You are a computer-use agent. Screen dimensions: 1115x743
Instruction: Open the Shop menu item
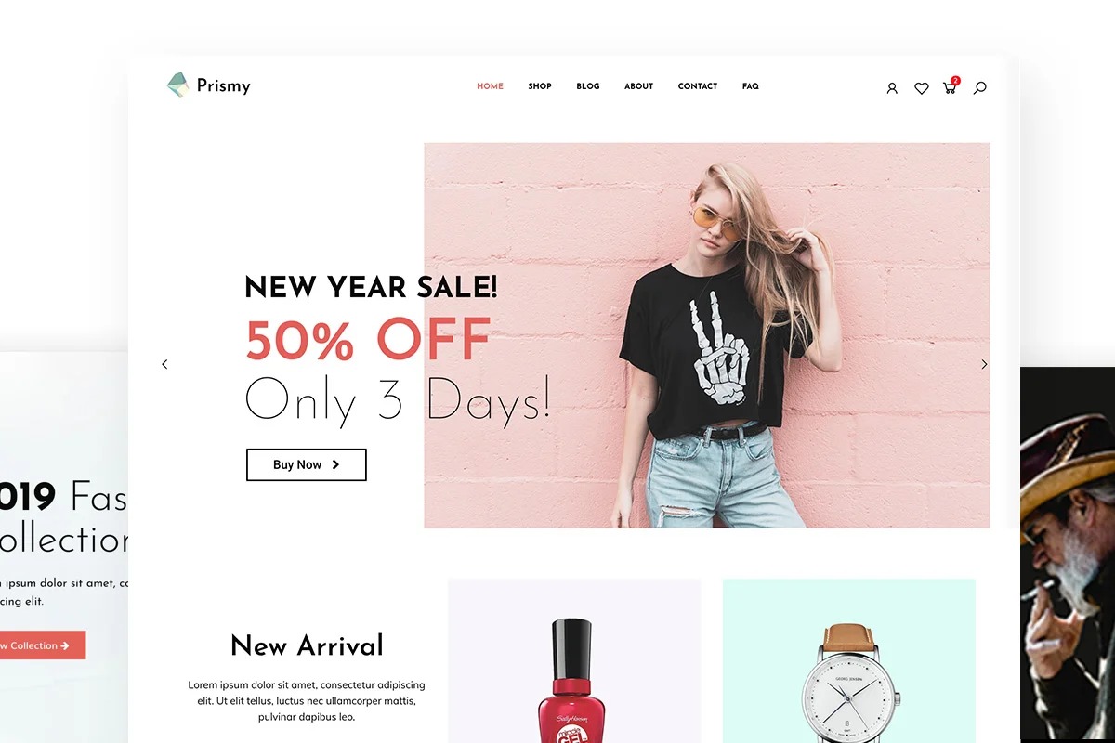(x=540, y=86)
